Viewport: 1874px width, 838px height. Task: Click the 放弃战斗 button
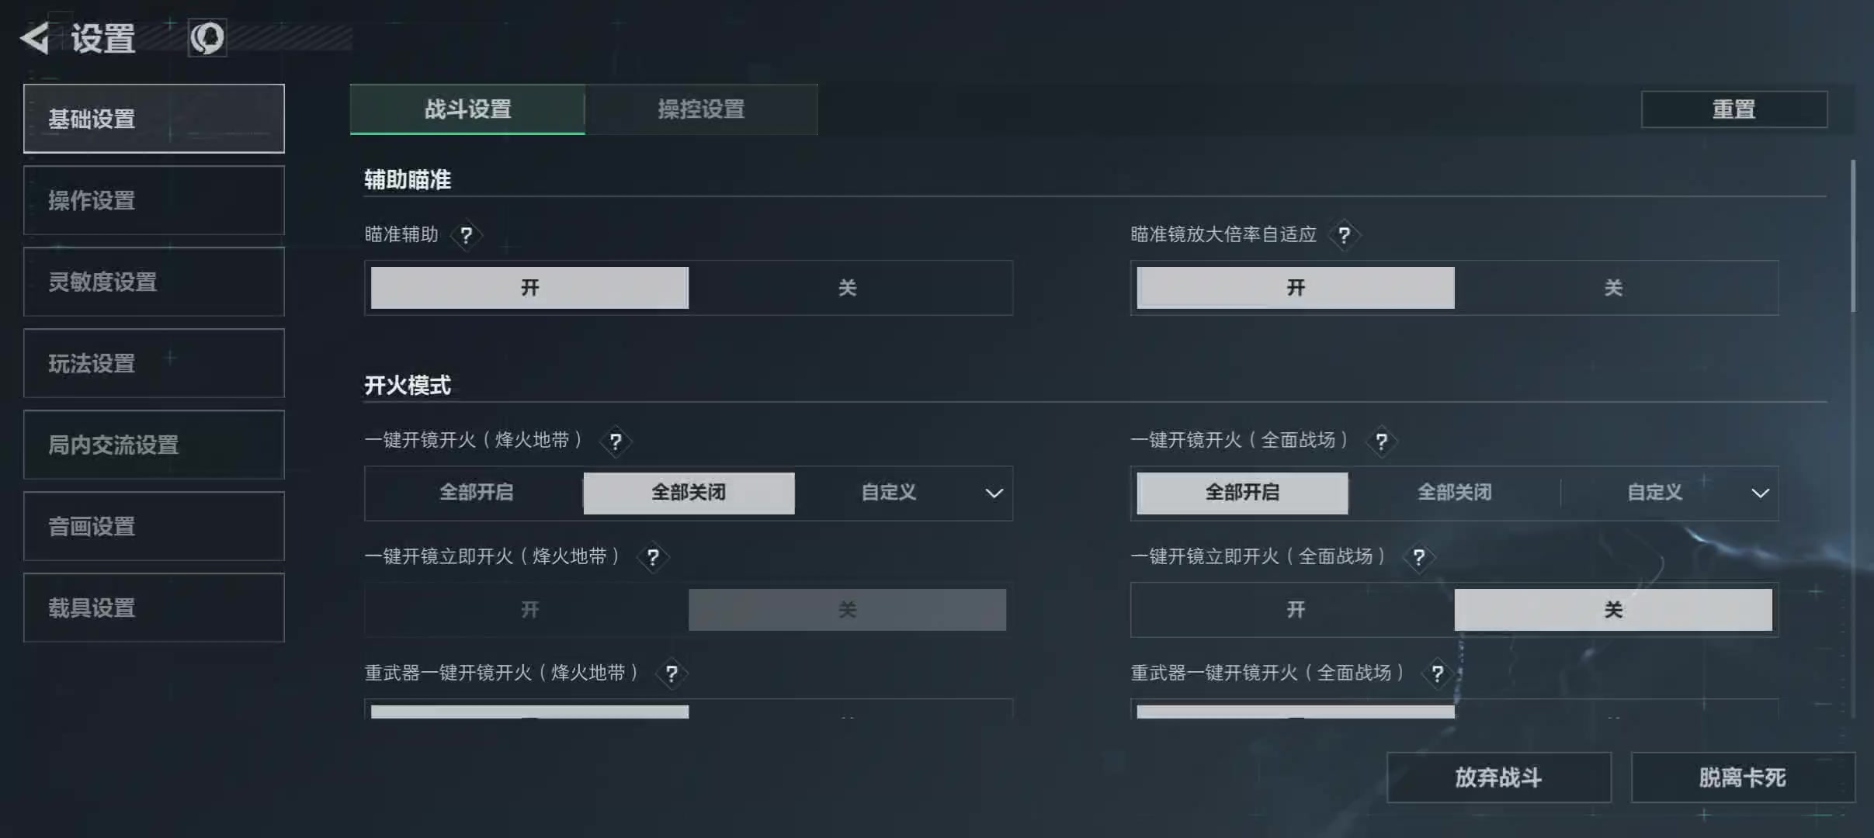1498,777
